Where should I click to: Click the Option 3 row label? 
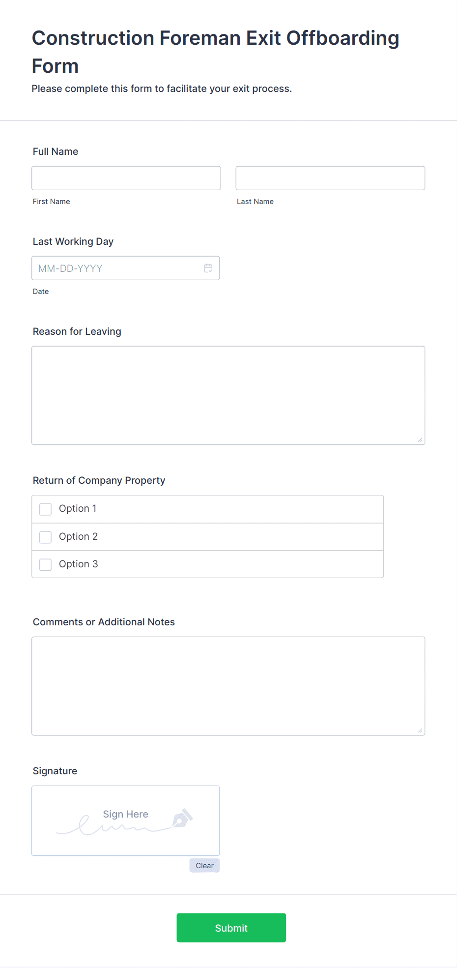click(78, 564)
